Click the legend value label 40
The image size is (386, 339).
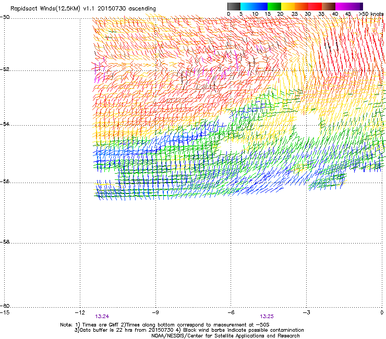coord(335,14)
